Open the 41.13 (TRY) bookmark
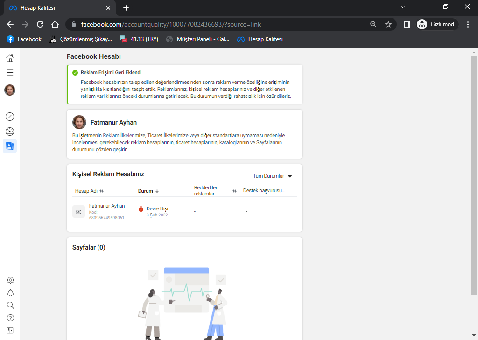Image resolution: width=478 pixels, height=340 pixels. coord(139,39)
